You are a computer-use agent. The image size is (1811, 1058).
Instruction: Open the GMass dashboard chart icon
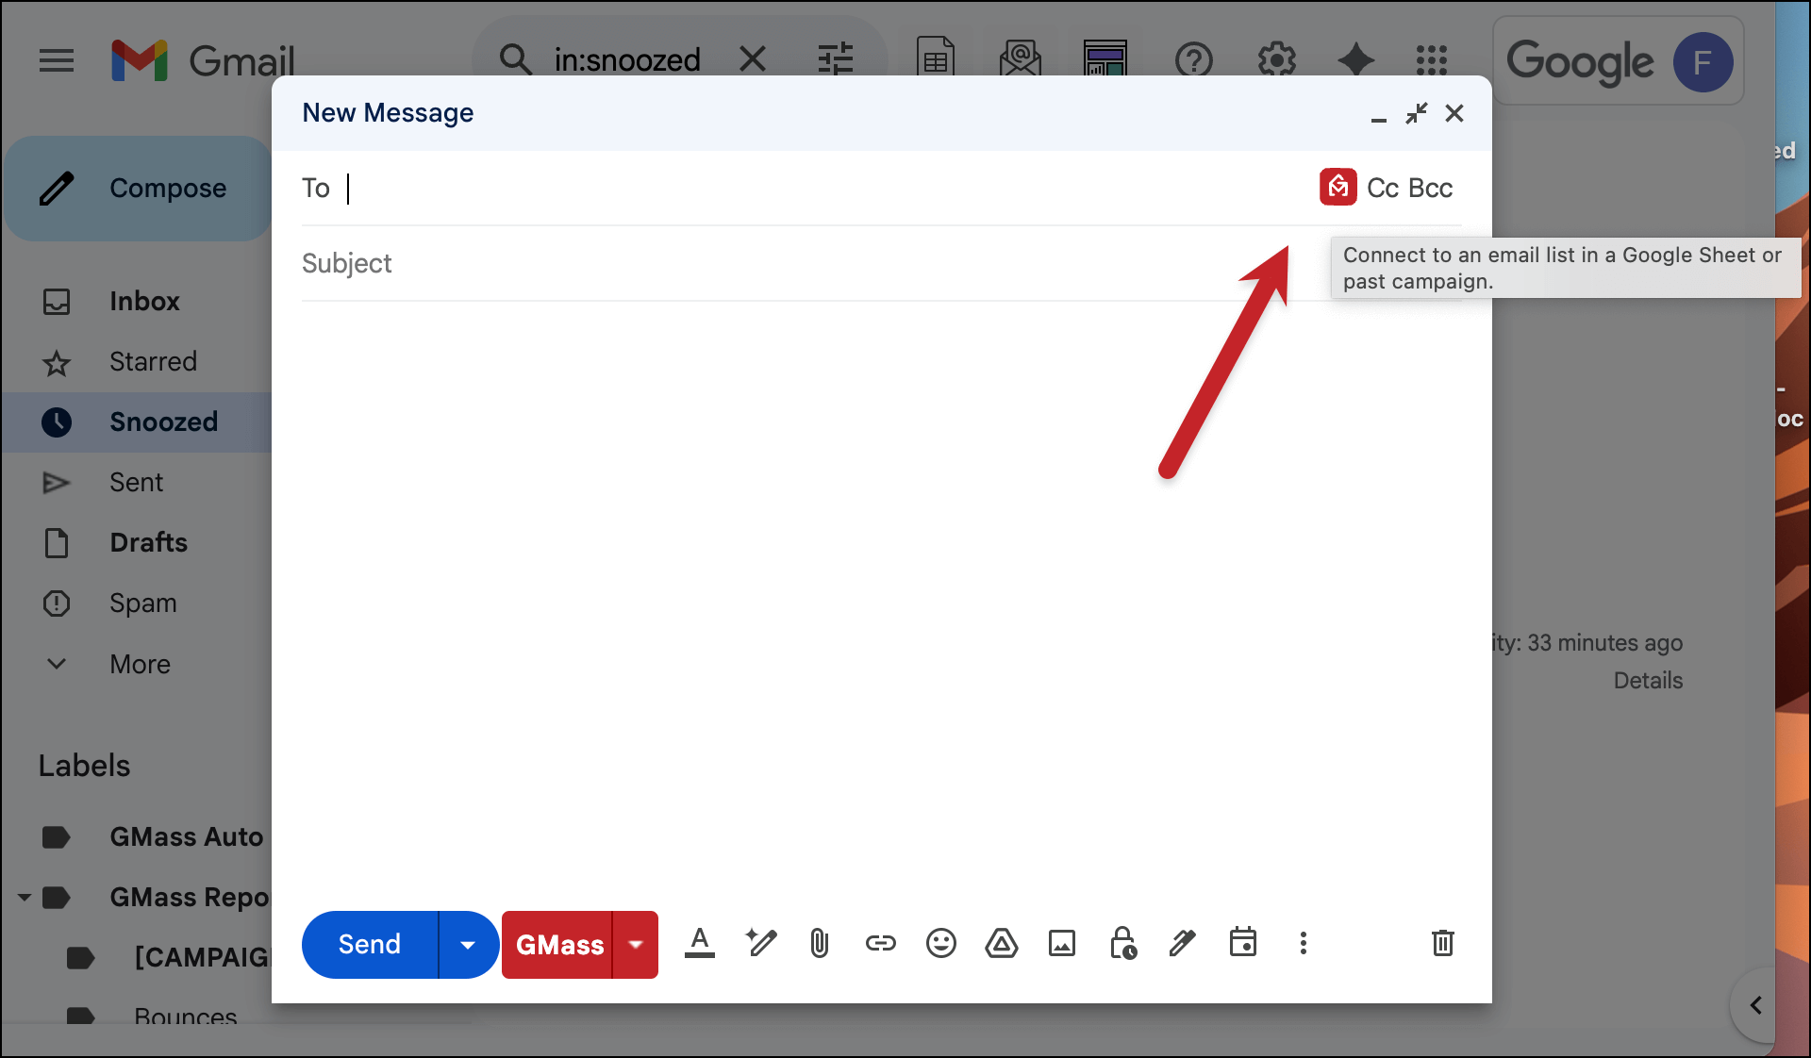click(x=1105, y=59)
